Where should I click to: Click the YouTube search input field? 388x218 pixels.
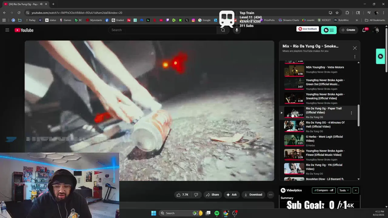(x=162, y=30)
